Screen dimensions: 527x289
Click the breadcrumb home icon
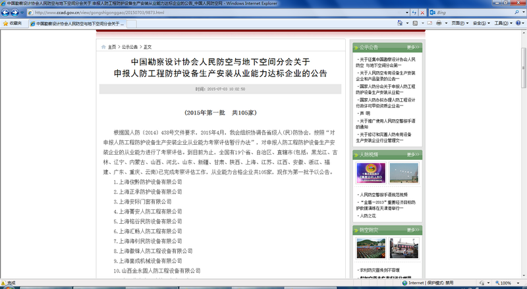[x=103, y=47]
